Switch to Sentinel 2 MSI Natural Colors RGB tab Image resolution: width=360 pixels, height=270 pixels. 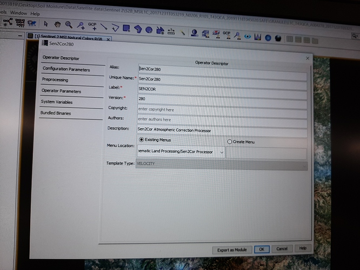pyautogui.click(x=69, y=38)
